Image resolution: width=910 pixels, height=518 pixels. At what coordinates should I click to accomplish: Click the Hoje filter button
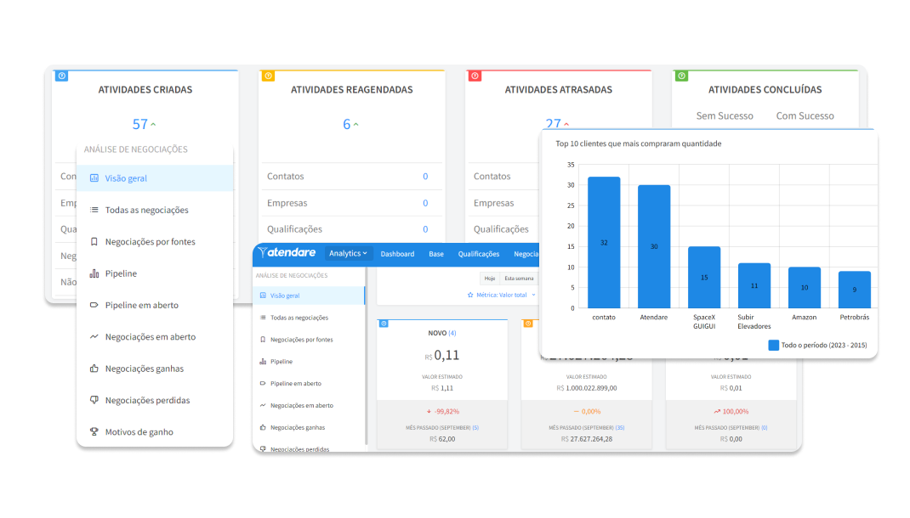pos(490,279)
